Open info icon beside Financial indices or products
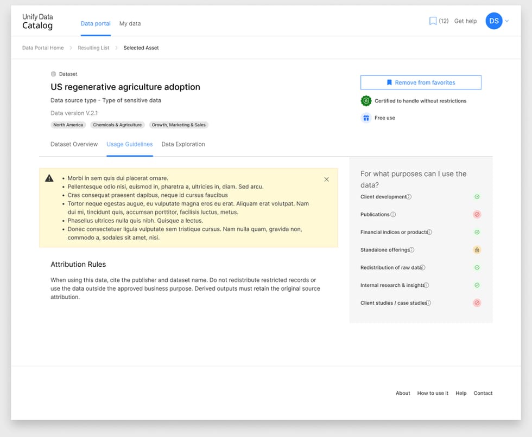The width and height of the screenshot is (532, 437). coord(429,232)
